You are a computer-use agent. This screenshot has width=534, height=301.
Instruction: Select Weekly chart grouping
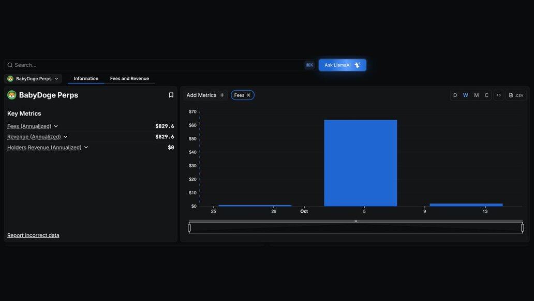(465, 95)
